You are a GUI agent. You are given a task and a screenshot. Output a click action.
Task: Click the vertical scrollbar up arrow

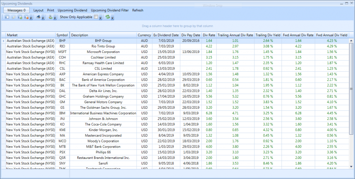pyautogui.click(x=352, y=41)
